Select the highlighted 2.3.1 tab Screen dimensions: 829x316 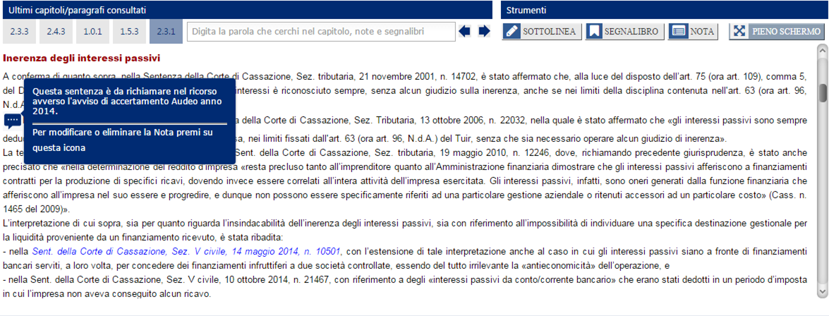point(166,32)
